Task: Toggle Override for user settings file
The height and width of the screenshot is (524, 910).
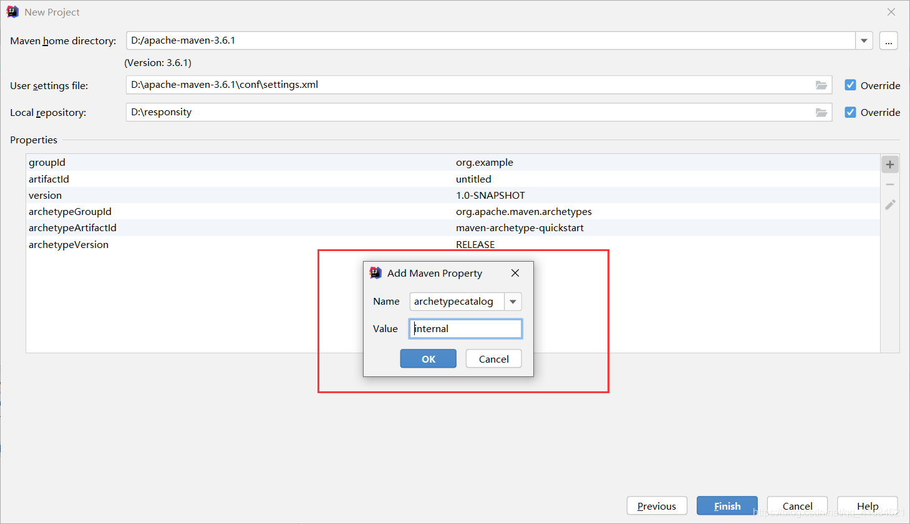Action: (850, 85)
